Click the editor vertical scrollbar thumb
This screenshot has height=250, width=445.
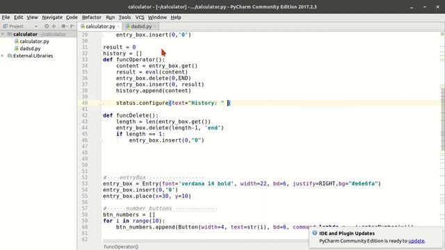tap(442, 119)
